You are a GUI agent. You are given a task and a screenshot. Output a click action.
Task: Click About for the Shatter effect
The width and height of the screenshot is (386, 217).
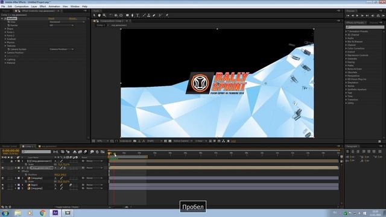pyautogui.click(x=73, y=19)
